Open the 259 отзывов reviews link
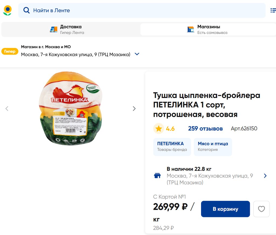The image size is (276, 235). pyautogui.click(x=205, y=129)
